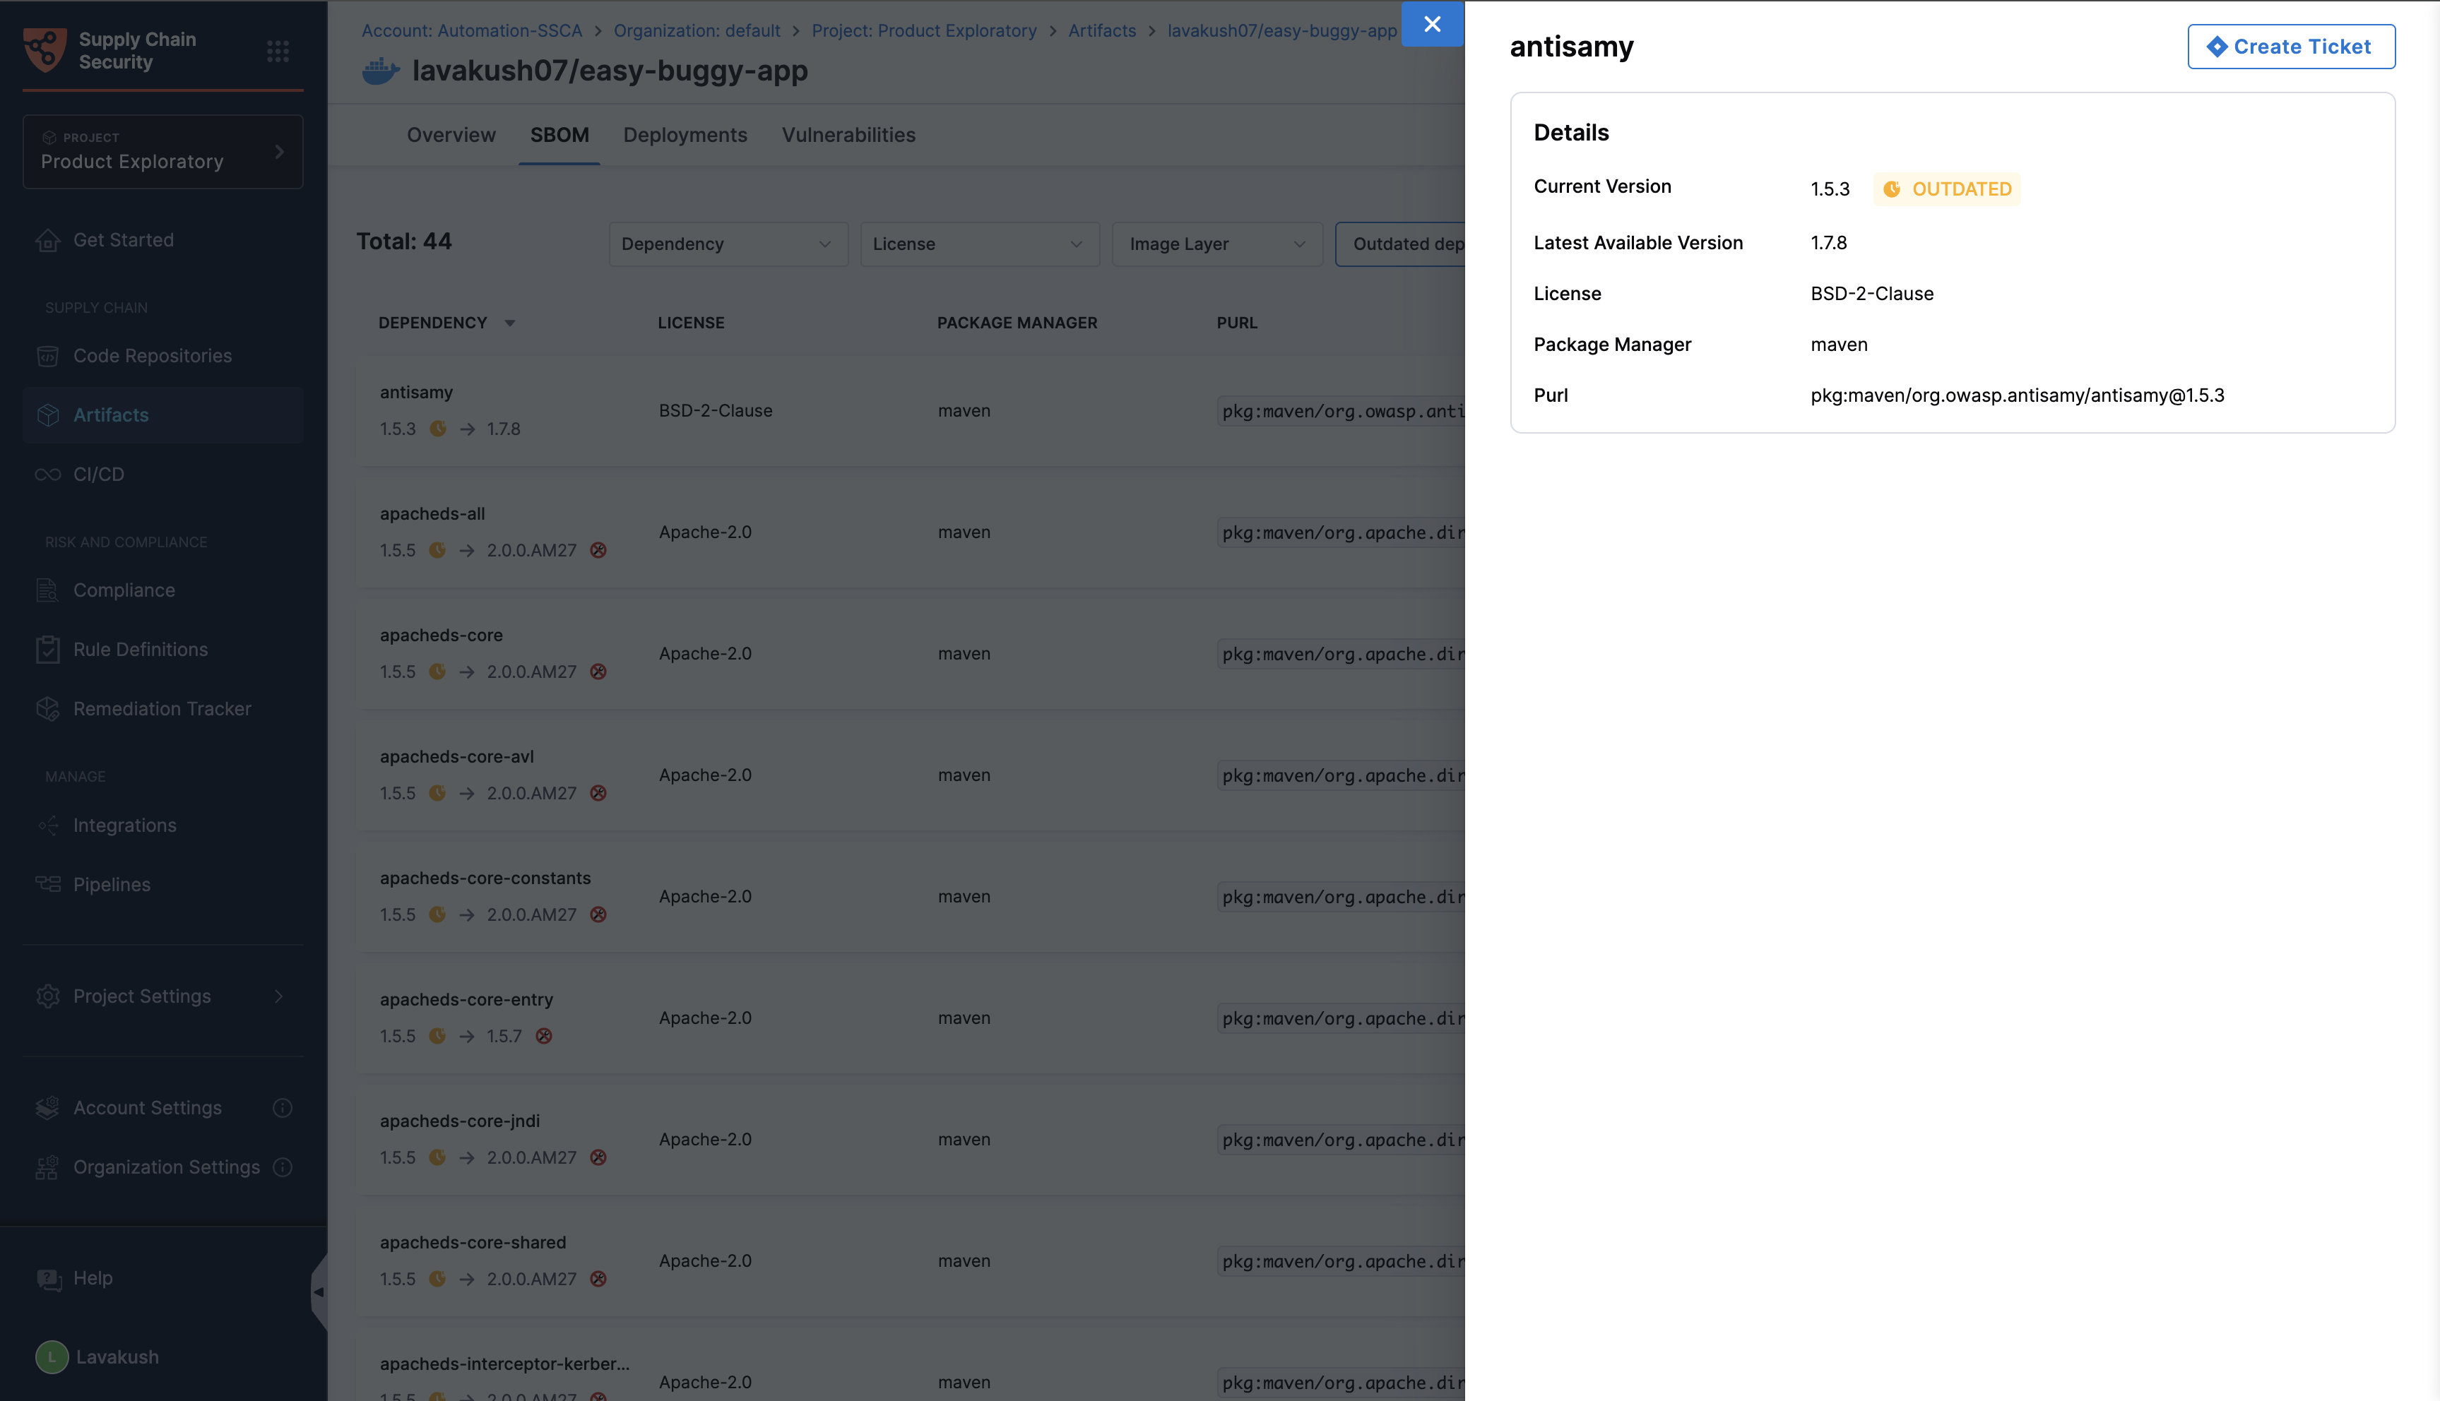2440x1401 pixels.
Task: Select the antisamy dependency row
Action: (x=911, y=411)
